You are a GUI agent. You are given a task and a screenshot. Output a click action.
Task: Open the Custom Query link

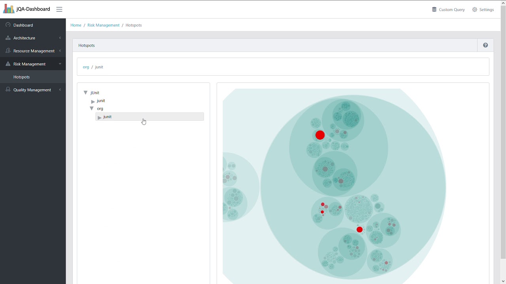[448, 9]
